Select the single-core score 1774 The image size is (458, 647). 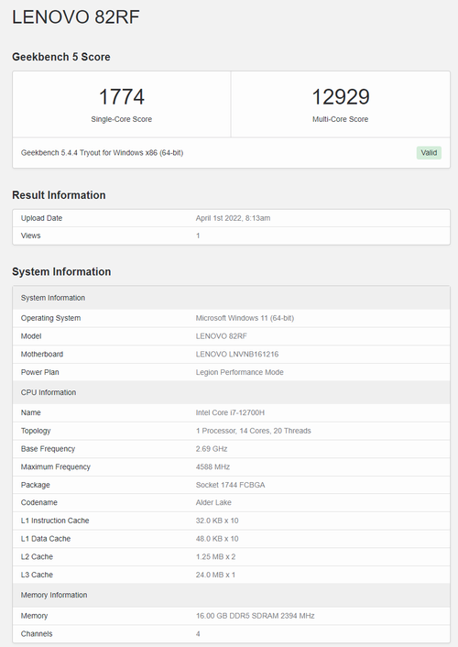121,97
